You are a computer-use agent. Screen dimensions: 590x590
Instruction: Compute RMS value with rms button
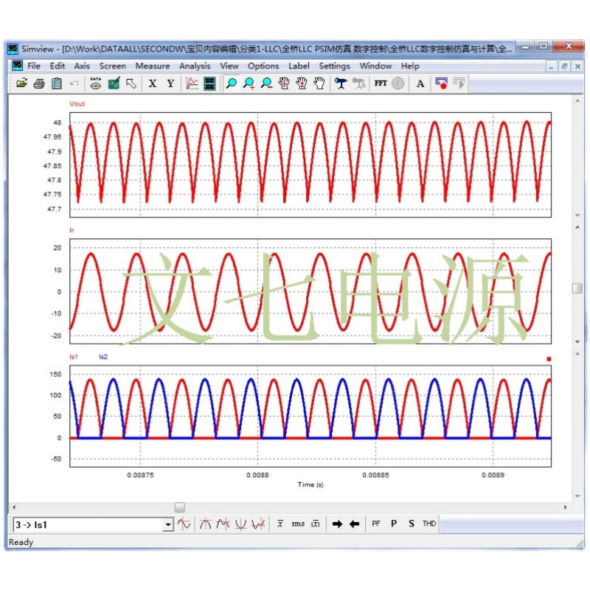[x=298, y=524]
